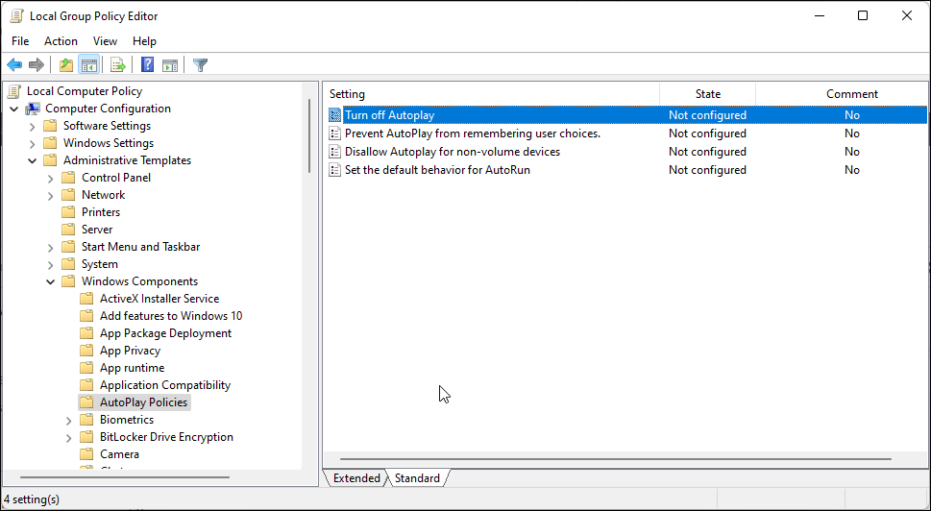
Task: Click the tree pane horizontal scrollbar
Action: click(125, 477)
